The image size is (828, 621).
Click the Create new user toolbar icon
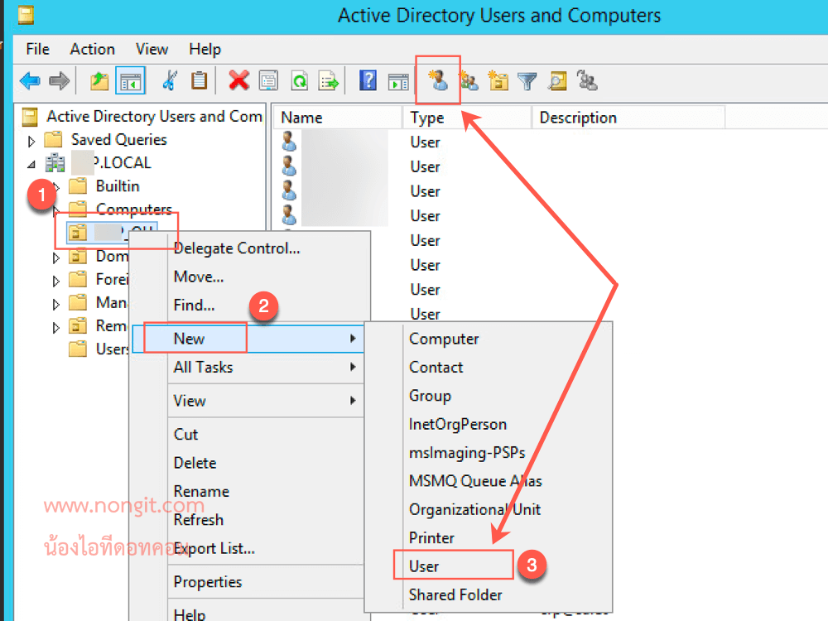(x=438, y=80)
